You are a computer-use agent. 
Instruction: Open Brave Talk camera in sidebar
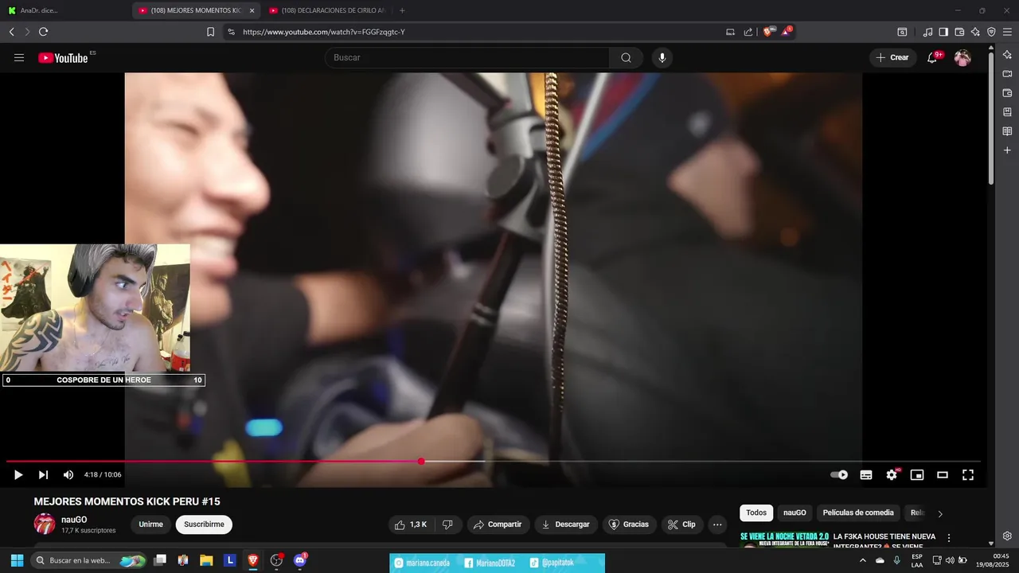point(1007,74)
